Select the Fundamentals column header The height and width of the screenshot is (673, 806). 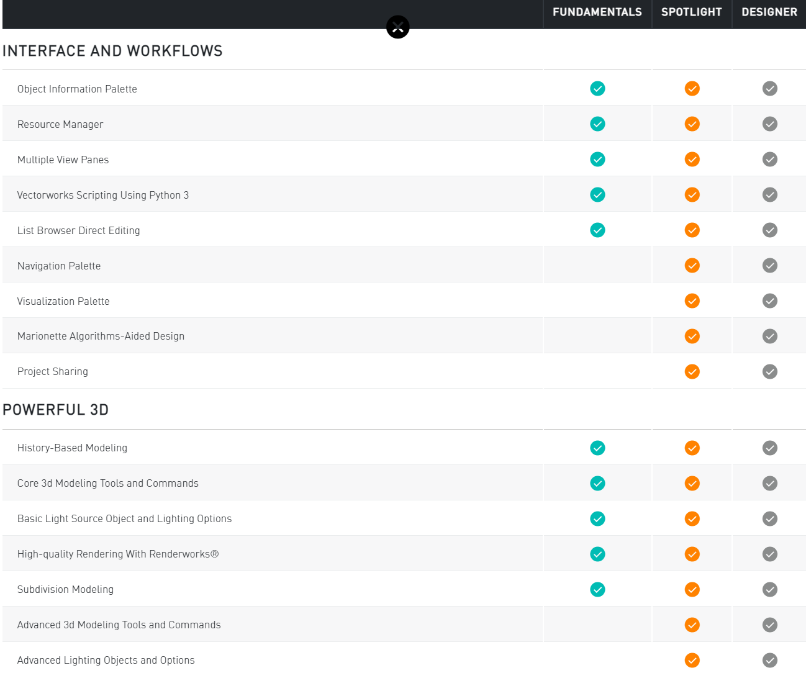(597, 12)
